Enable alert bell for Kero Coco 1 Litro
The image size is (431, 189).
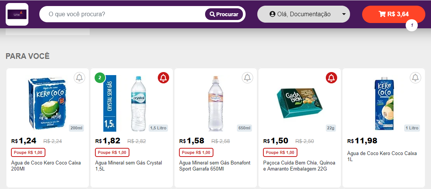[415, 78]
